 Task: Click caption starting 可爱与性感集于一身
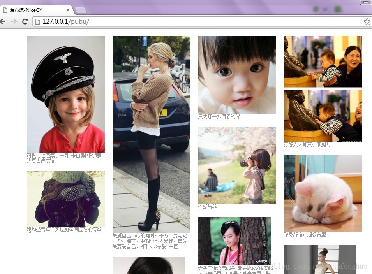[x=65, y=158]
